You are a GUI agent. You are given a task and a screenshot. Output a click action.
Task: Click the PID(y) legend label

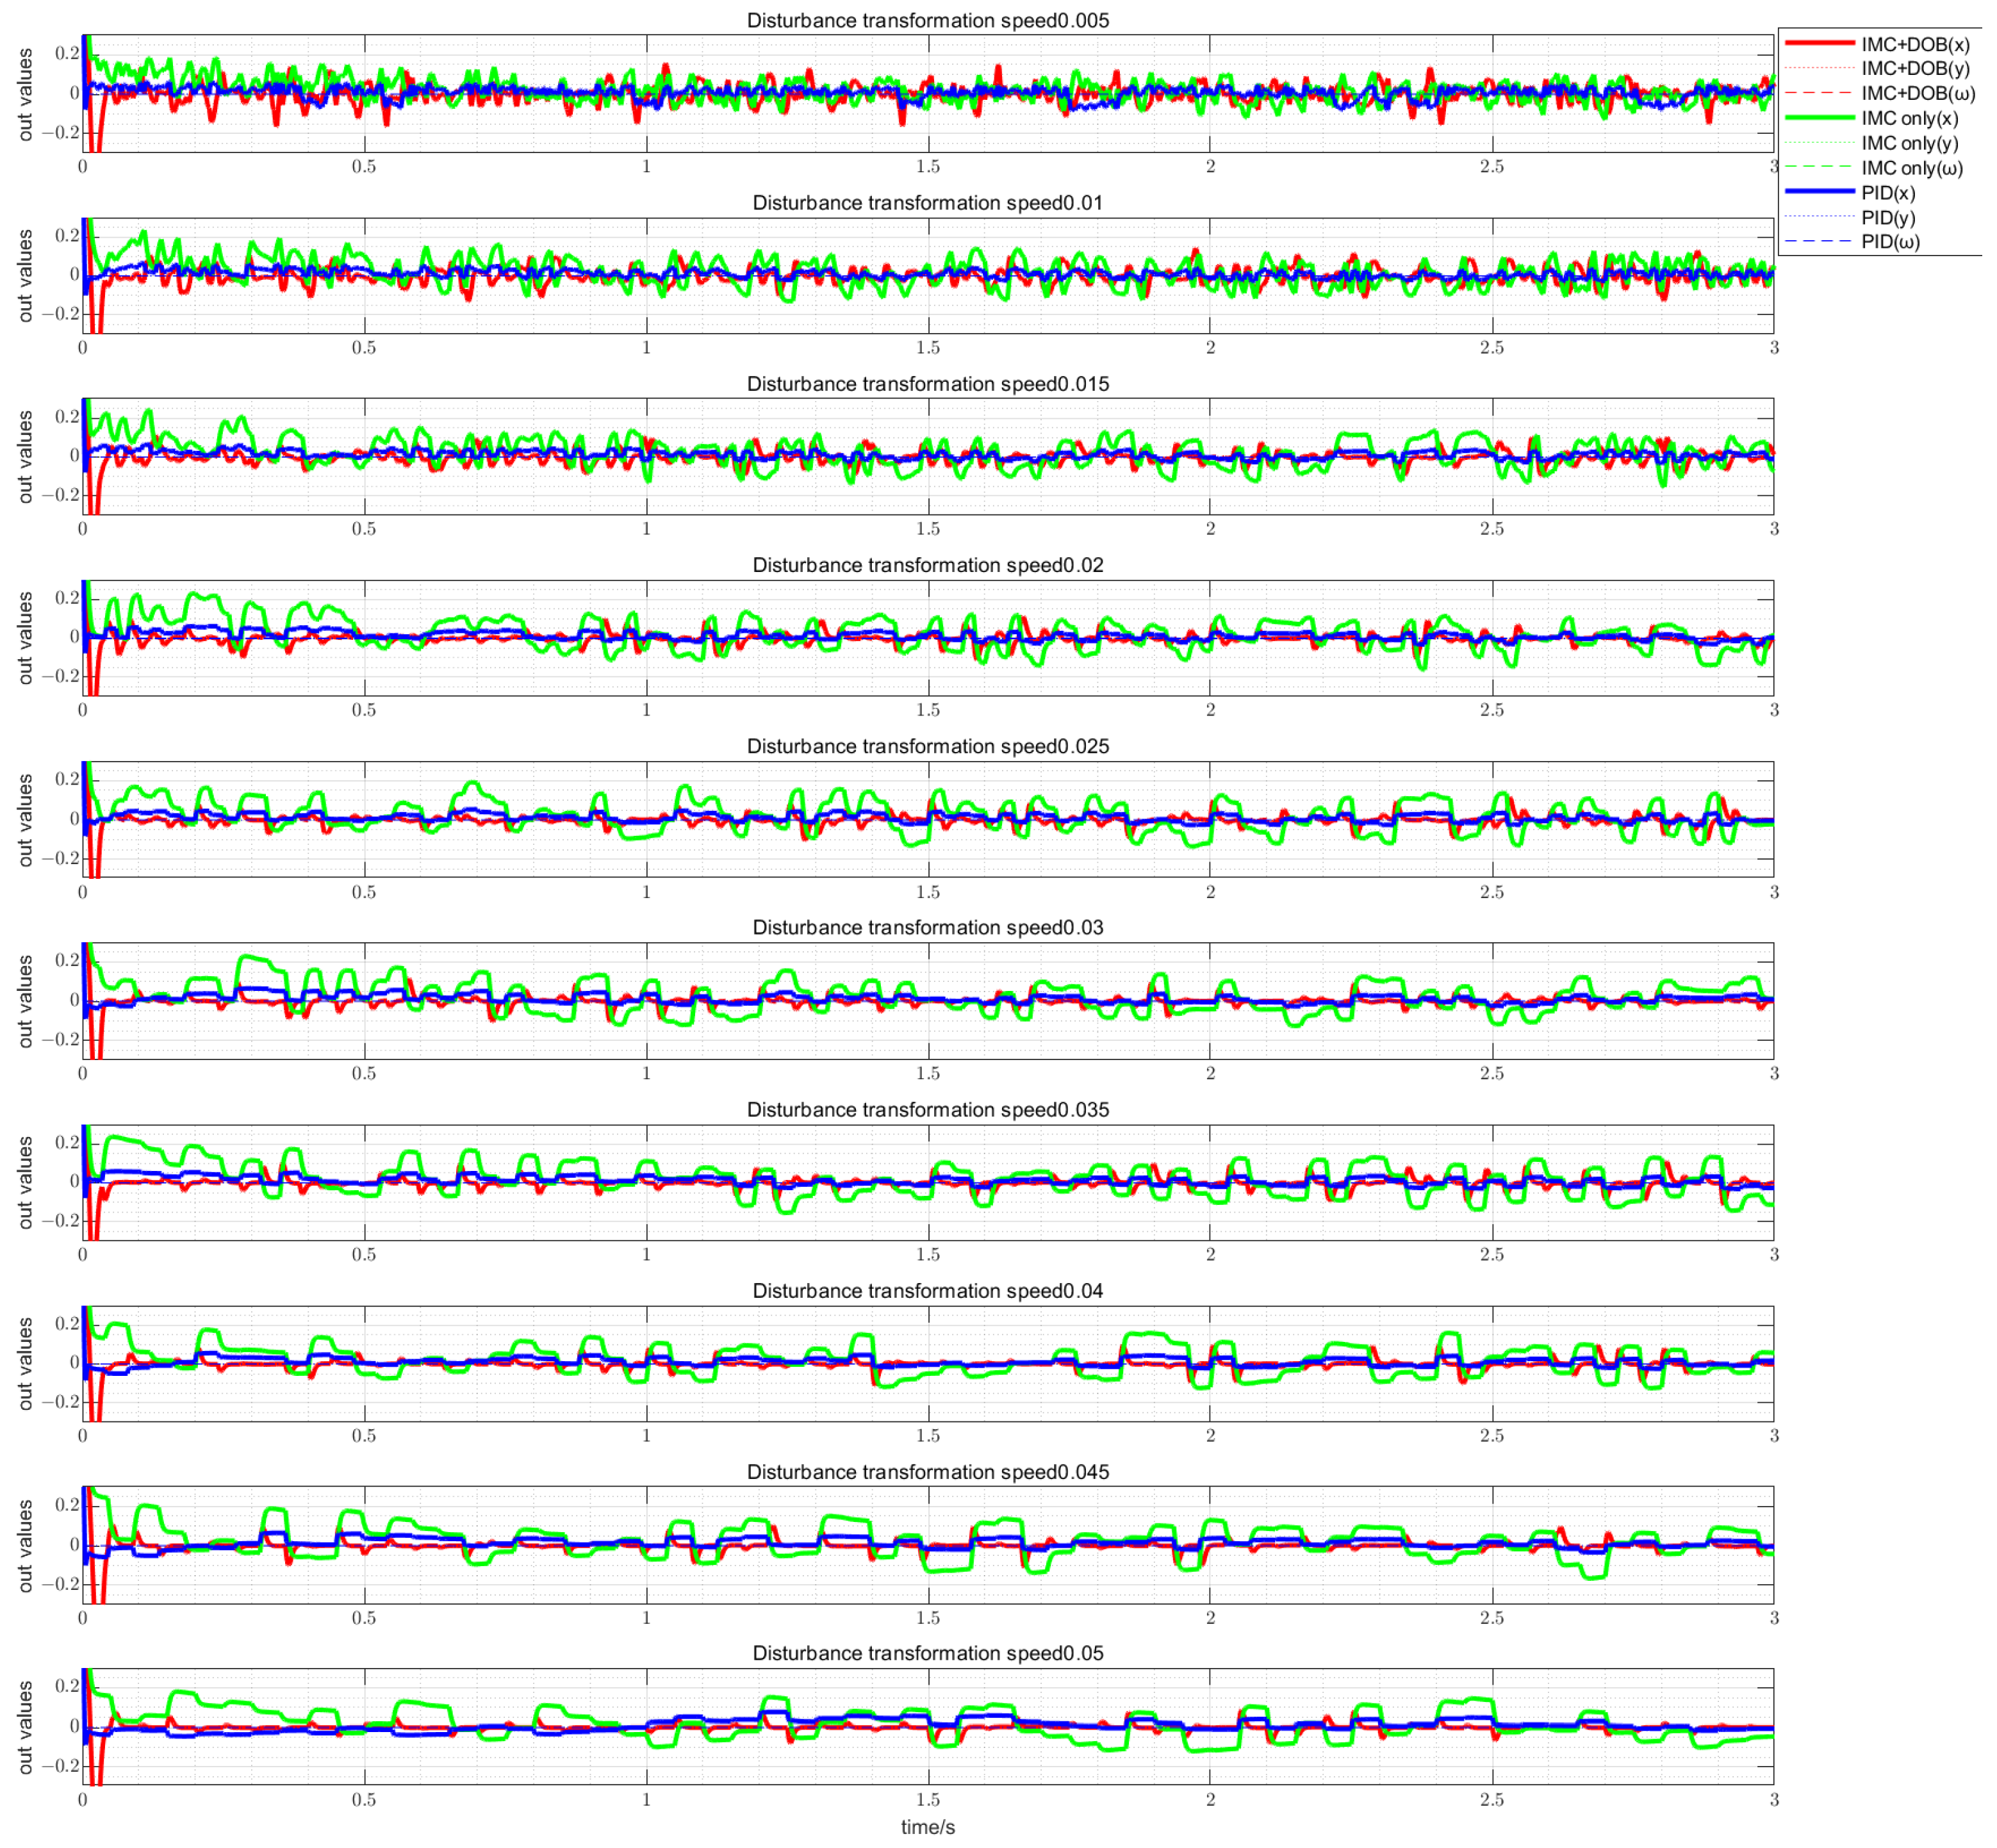(1888, 217)
